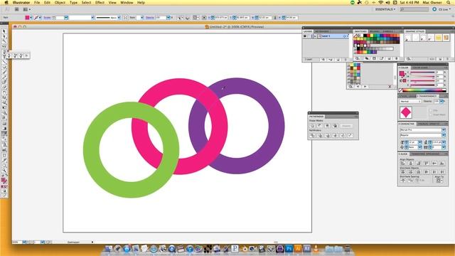
Task: Choose the Convert Anchor Point tool in flyout
Action: tap(27, 55)
